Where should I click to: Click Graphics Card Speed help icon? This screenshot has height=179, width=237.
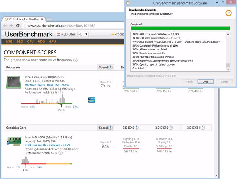(110, 128)
